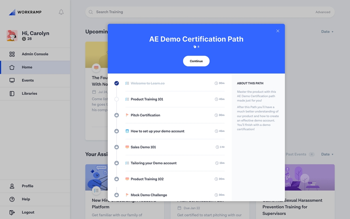The width and height of the screenshot is (350, 219).
Task: Click the points badge icon under Hi, Carolyn
Action: [24, 39]
